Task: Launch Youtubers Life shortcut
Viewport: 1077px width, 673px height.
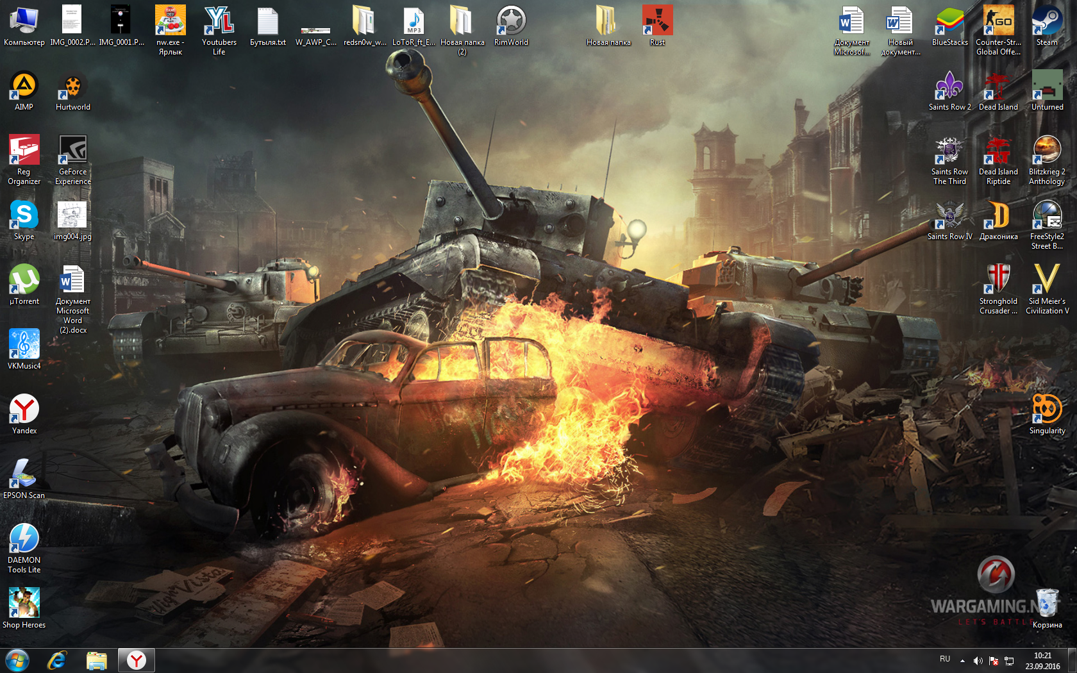Action: point(219,30)
